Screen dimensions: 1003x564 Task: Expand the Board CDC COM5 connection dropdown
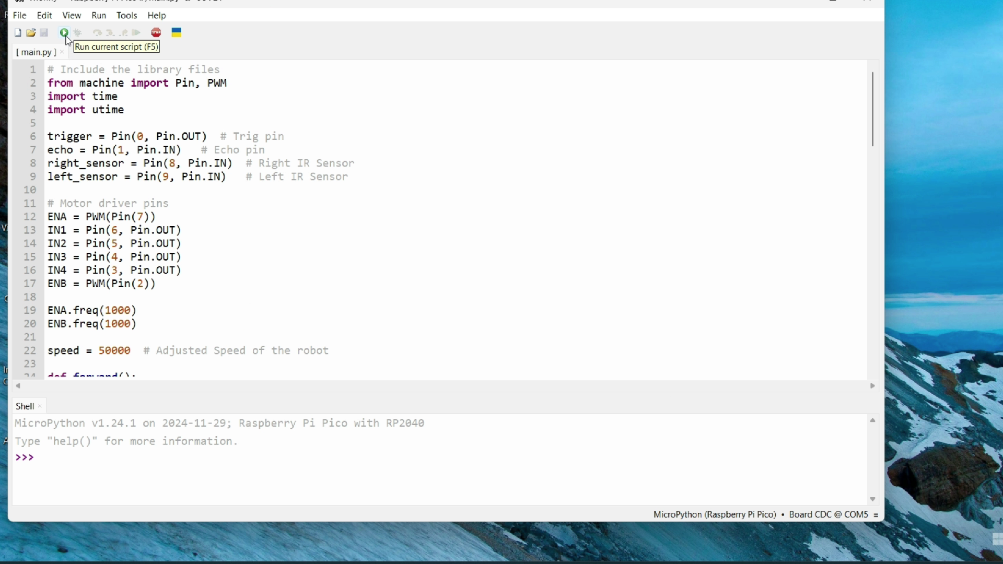point(876,514)
